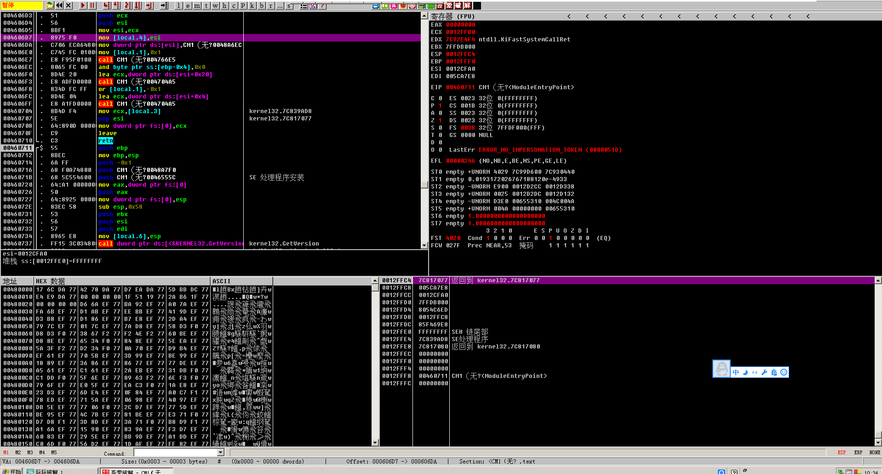Toggle bookmark M4
Image resolution: width=882 pixels, height=474 pixels.
pyautogui.click(x=42, y=452)
